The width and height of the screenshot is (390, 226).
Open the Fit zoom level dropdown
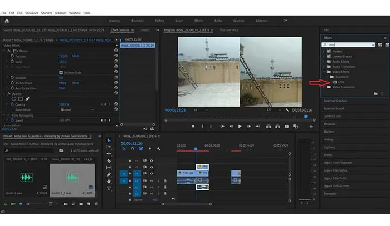(201, 110)
